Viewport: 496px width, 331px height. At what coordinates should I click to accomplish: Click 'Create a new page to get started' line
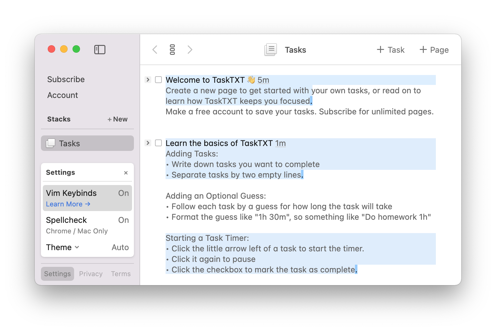(x=293, y=90)
